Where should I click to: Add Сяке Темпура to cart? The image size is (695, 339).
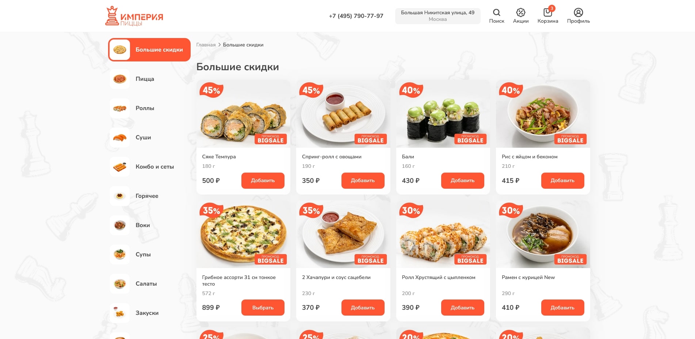[x=263, y=181]
